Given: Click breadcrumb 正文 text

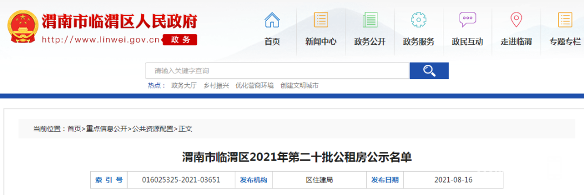Looking at the screenshot, I should click(185, 129).
